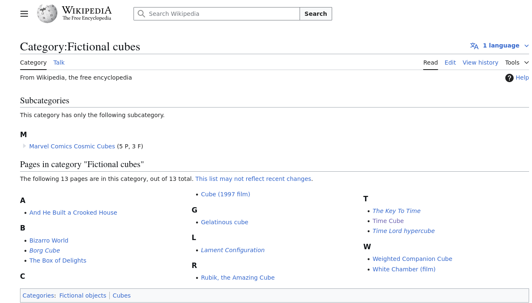
Task: Click the magnifier icon in search box
Action: coord(141,14)
